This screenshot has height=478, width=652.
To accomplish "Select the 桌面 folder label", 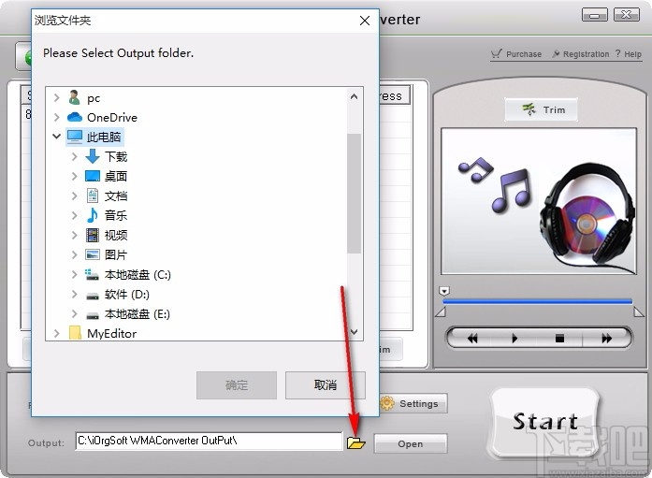I will 116,176.
